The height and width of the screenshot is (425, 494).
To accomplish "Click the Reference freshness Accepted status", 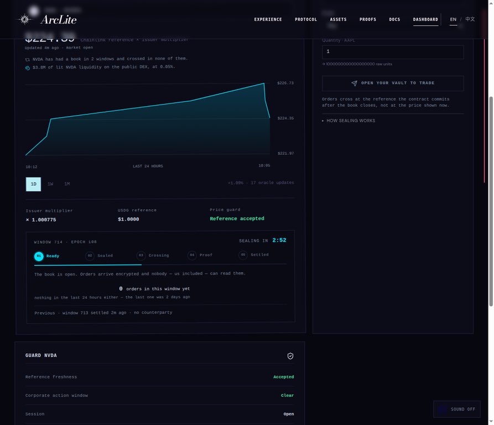I will point(284,377).
